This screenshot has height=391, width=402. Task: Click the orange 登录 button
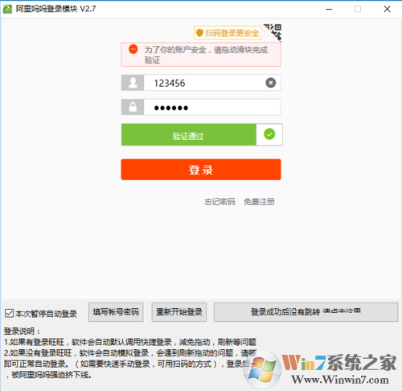tap(201, 170)
